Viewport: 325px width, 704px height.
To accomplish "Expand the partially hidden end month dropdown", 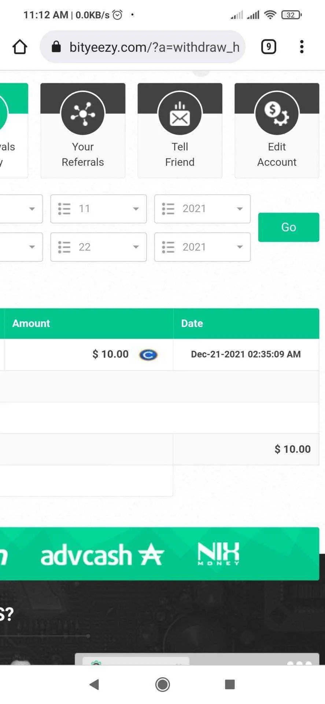I will (21, 247).
